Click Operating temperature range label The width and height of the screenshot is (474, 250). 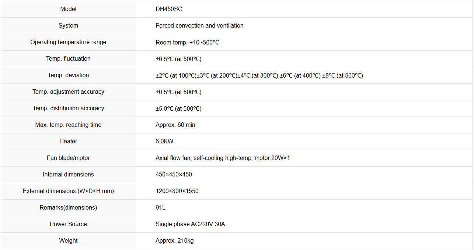click(68, 42)
